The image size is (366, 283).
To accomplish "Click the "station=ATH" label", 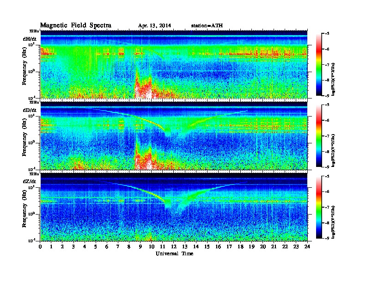I will click(x=207, y=26).
